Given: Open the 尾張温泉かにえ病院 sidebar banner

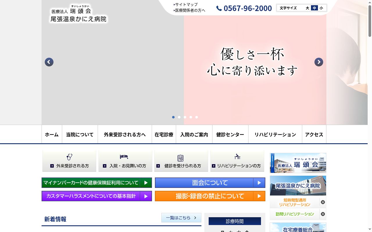Looking at the screenshot, I should [298, 186].
